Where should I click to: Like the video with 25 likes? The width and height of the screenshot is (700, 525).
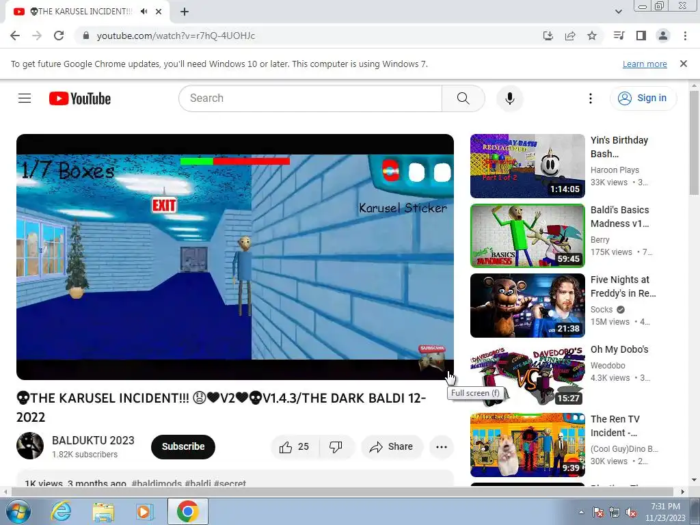click(295, 447)
